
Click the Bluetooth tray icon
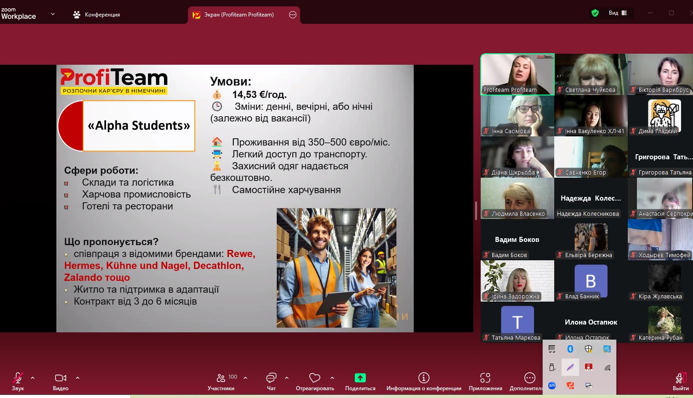tap(570, 349)
